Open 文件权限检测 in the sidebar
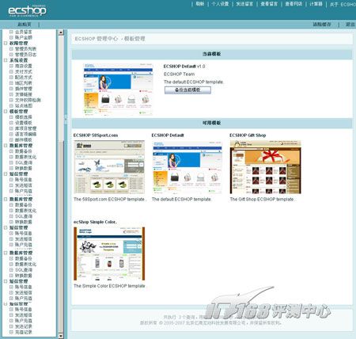The image size is (356, 339). (28, 100)
